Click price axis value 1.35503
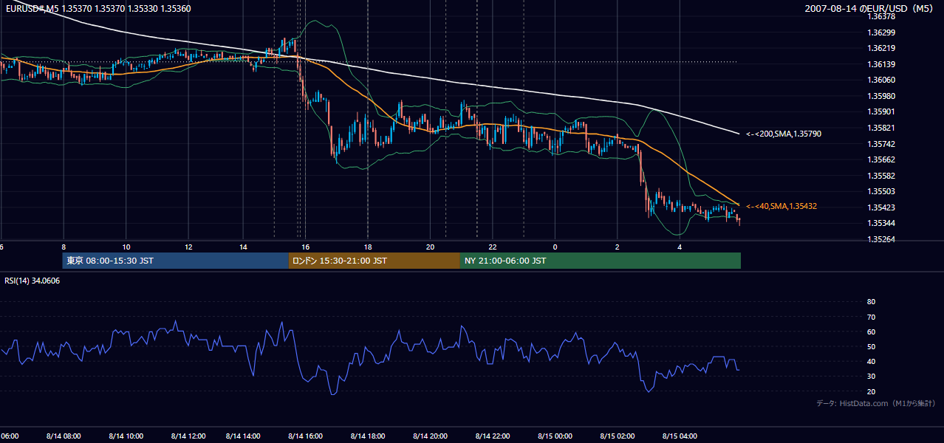The image size is (944, 443). coord(880,192)
